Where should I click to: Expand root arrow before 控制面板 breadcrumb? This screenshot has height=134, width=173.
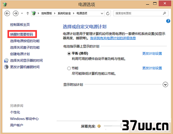38,13
